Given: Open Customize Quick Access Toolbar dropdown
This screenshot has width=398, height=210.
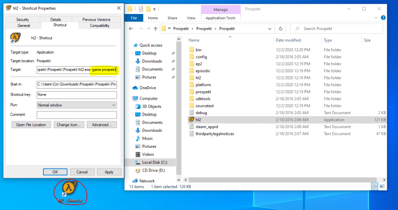Looking at the screenshot, I should (155, 9).
